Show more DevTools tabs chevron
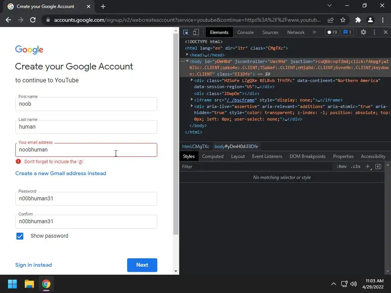This screenshot has height=293, width=391. 314,32
